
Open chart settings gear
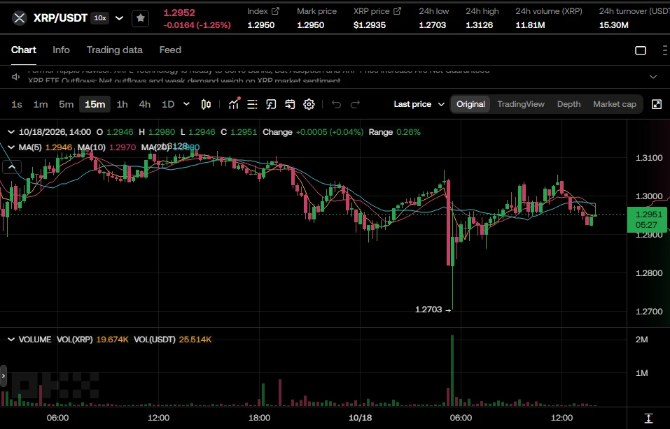[309, 104]
